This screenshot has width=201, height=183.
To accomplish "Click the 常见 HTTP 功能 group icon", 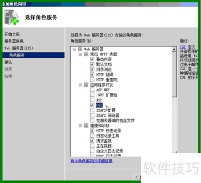I will click(86, 54).
